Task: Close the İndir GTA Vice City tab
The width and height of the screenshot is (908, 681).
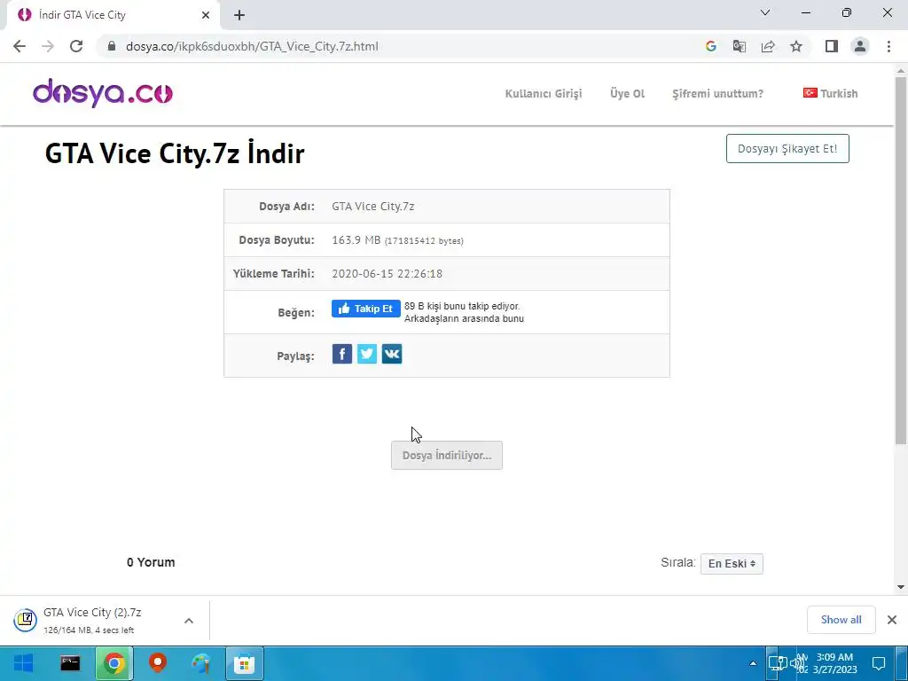Action: 206,15
